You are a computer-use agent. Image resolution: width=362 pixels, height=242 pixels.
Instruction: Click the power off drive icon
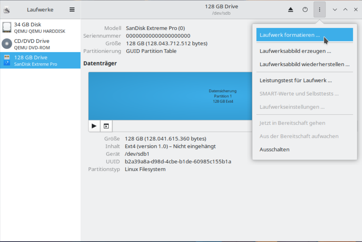click(x=305, y=10)
